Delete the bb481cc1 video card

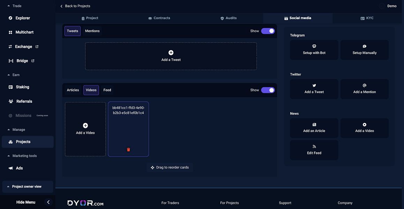(x=128, y=149)
